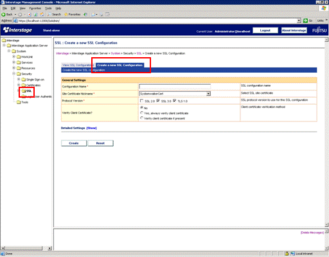Open the Back button history dropdown arrow
This screenshot has height=257, width=329.
click(15, 15)
